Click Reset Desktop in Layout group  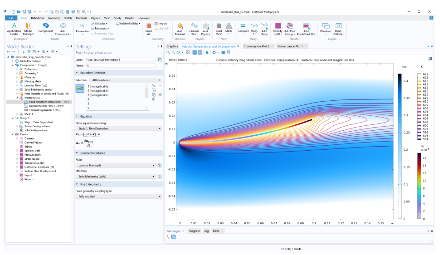click(x=339, y=28)
